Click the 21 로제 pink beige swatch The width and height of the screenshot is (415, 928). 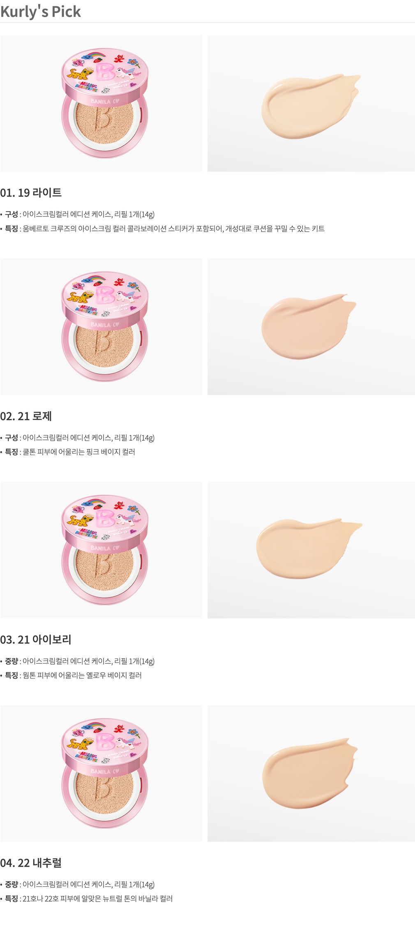(311, 327)
